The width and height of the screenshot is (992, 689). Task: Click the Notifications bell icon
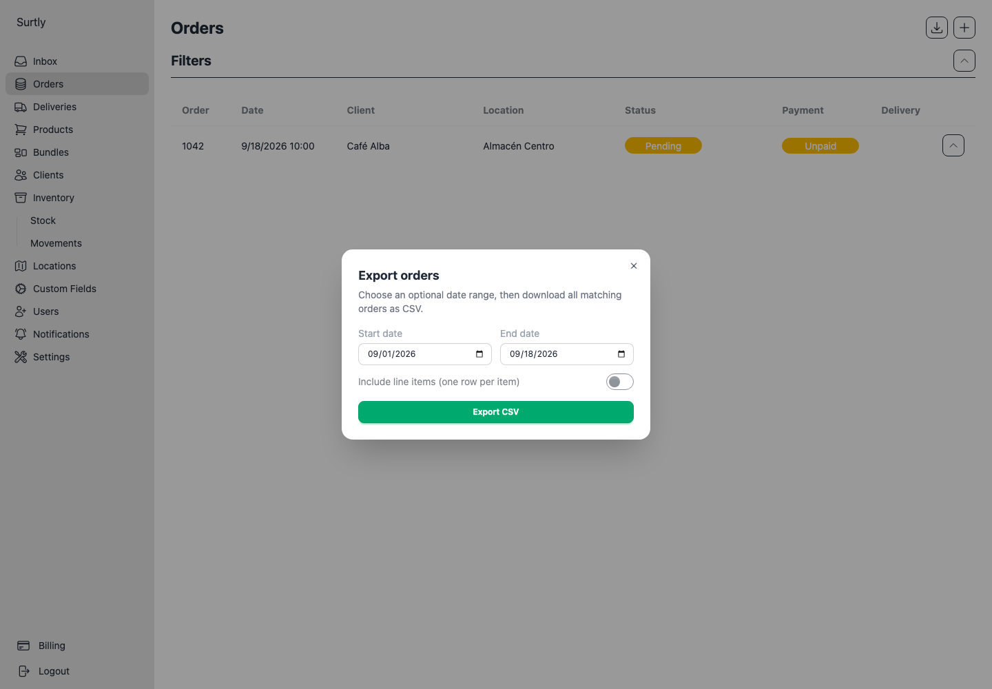(21, 334)
